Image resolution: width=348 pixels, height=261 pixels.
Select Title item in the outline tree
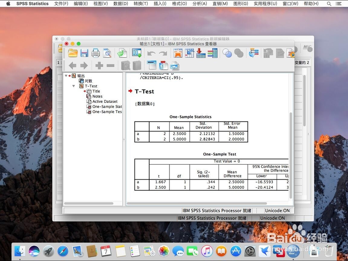96,91
